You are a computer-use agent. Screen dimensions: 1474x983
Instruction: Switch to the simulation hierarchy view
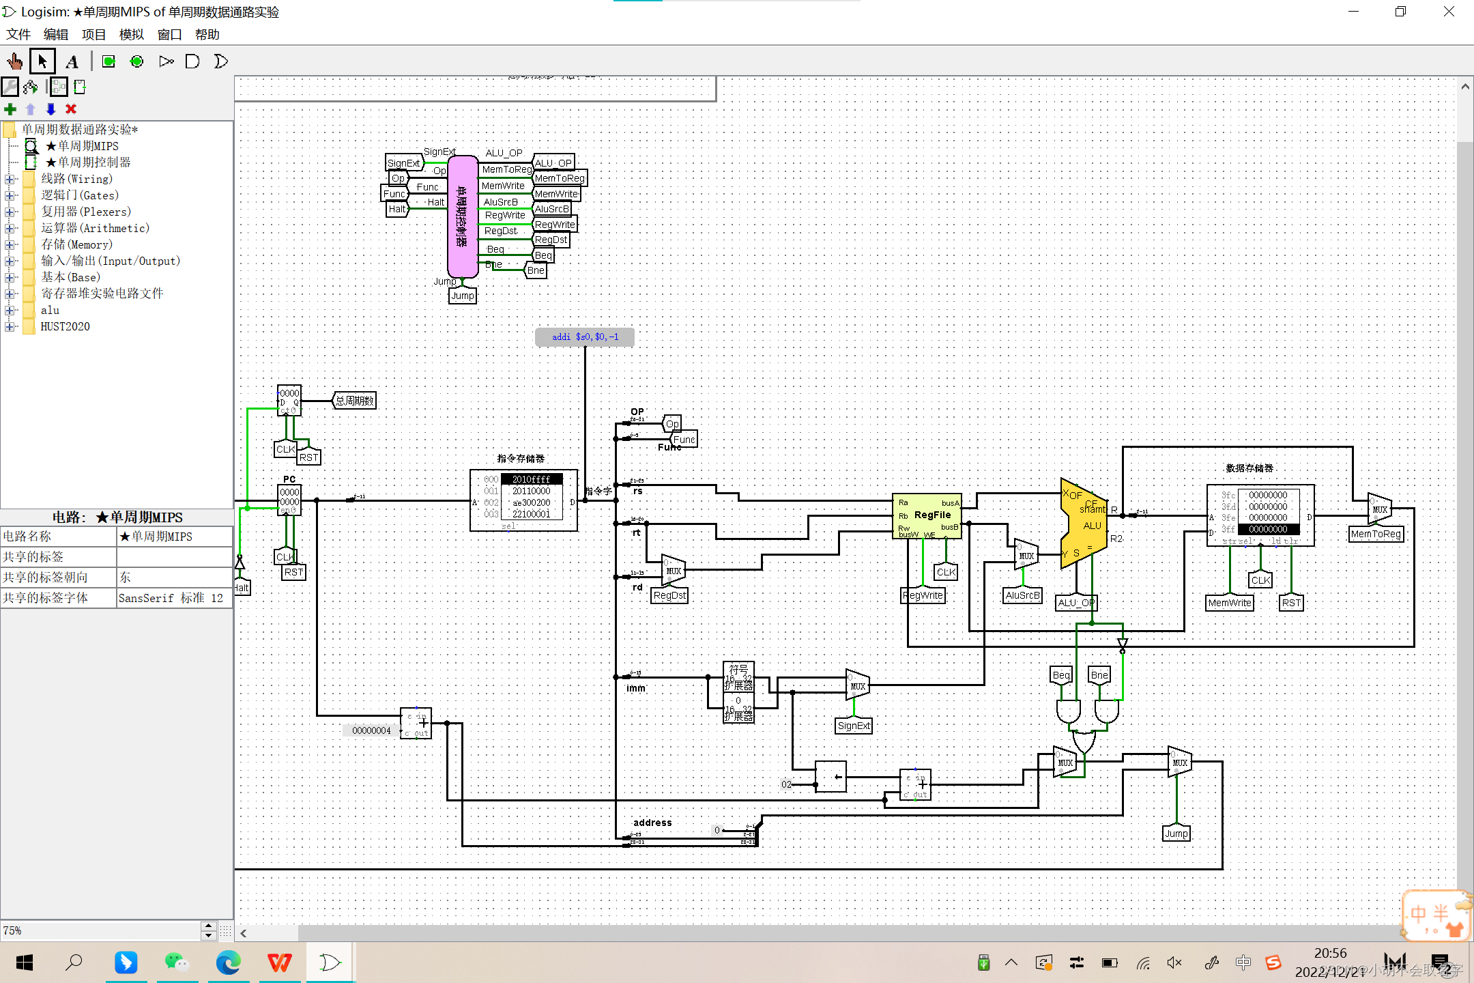coord(31,87)
